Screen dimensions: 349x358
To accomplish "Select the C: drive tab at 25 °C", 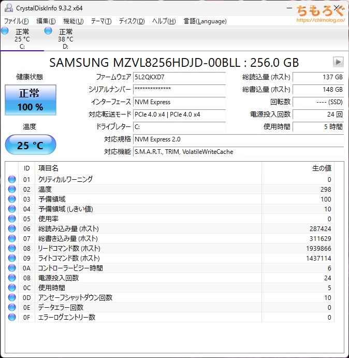I will [22, 38].
